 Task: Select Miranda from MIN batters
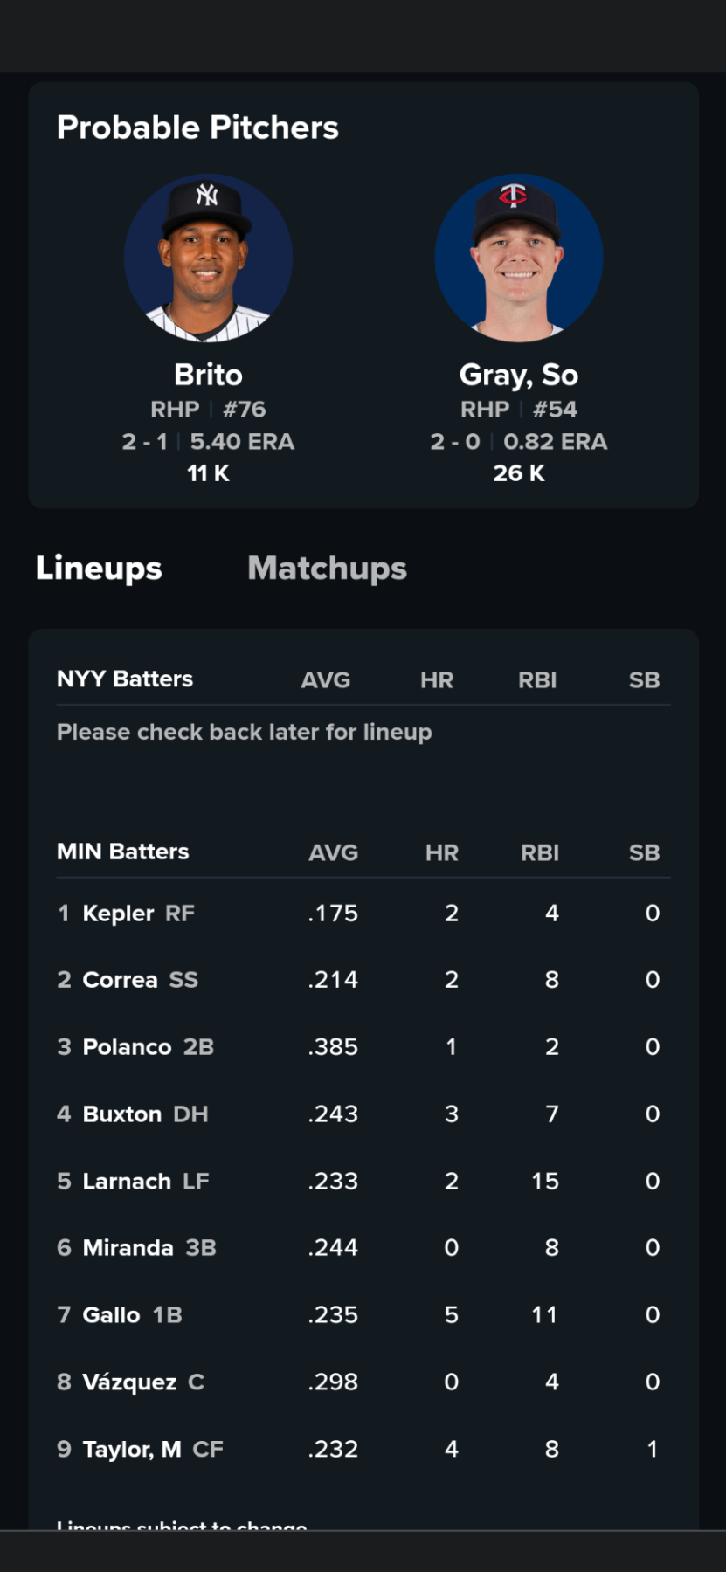tap(128, 1248)
